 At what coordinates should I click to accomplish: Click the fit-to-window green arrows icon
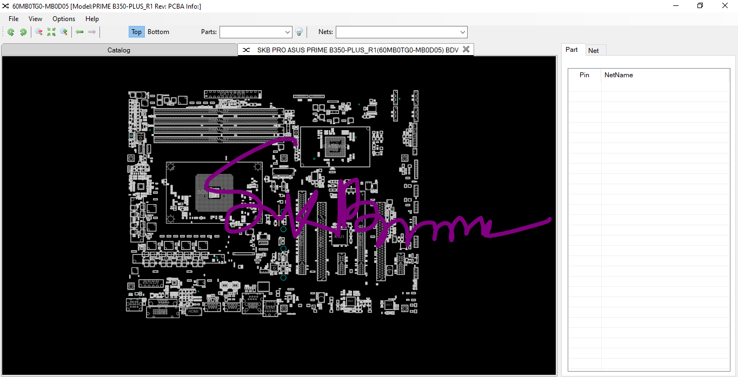pyautogui.click(x=51, y=32)
